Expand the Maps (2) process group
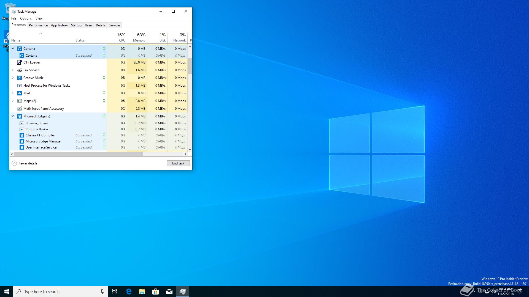The image size is (529, 297). click(x=13, y=101)
